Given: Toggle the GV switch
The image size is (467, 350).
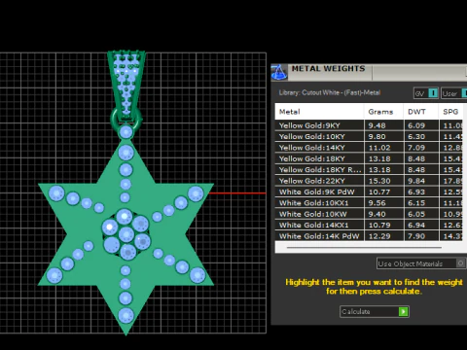Looking at the screenshot, I should pos(426,93).
